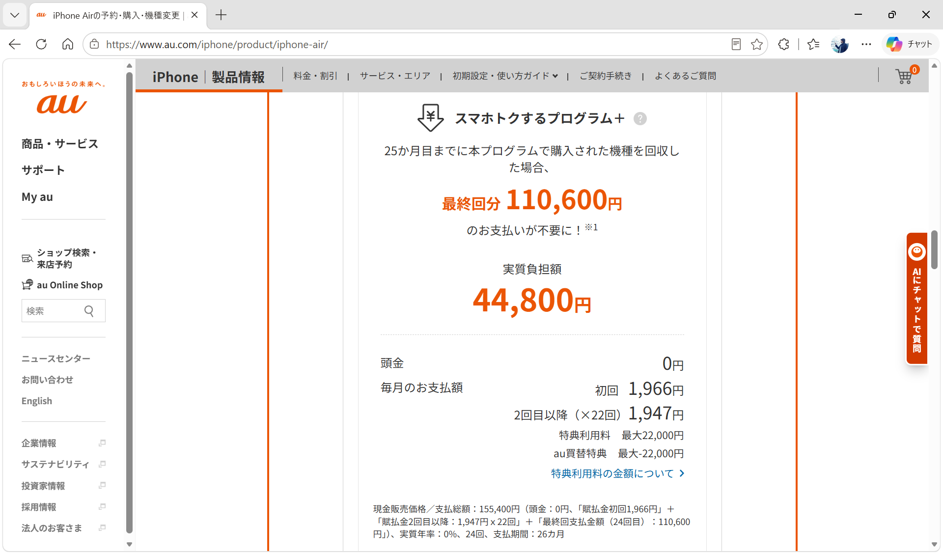Close the iPhone Air tab

[x=194, y=15]
